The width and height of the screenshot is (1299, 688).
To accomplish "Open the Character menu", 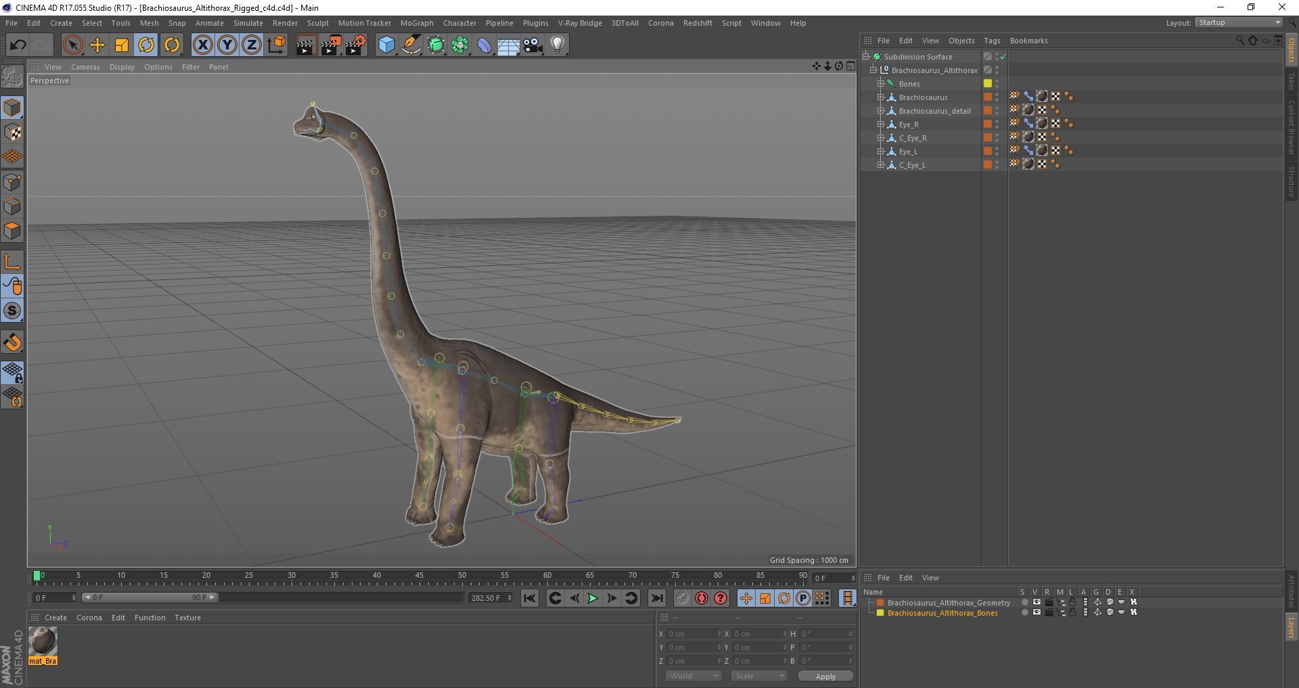I will 459,23.
